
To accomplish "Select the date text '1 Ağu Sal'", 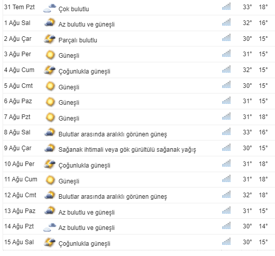I will 17,23.
